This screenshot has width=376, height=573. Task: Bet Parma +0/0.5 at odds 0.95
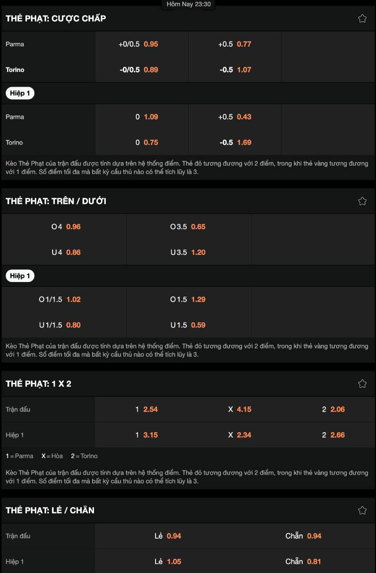[141, 44]
